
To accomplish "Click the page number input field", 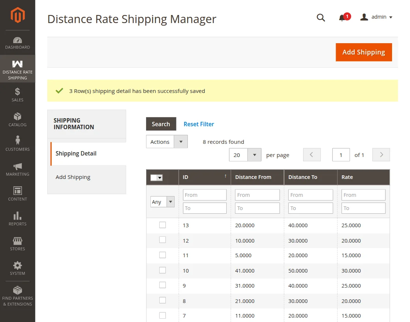I will [341, 155].
